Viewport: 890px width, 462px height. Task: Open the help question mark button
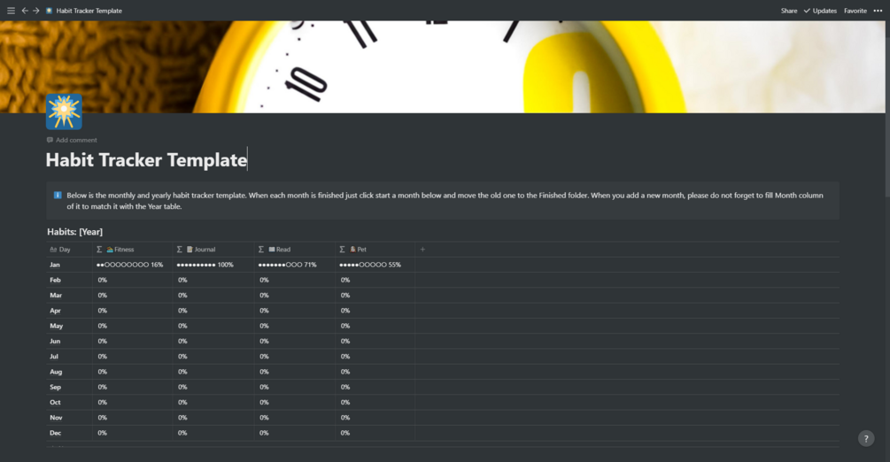[x=865, y=439]
